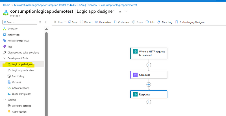
Task: Click the Response action teal icon
Action: 136,94
